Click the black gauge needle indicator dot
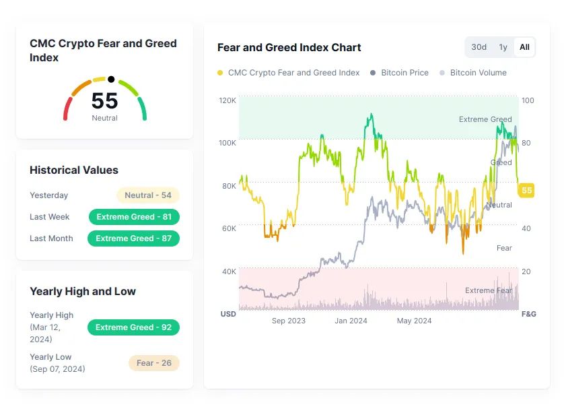Screen dimensions: 564x417 pos(111,79)
